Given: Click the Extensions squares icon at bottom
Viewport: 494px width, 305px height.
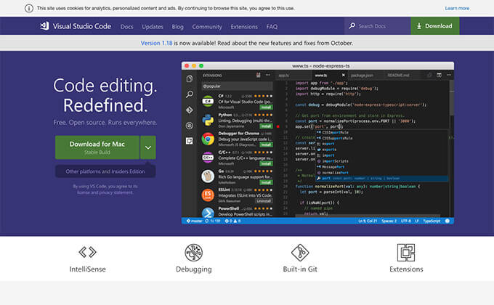Looking at the screenshot, I should (x=406, y=253).
